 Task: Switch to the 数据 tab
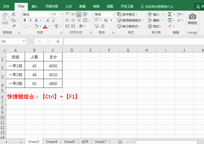(82, 6)
